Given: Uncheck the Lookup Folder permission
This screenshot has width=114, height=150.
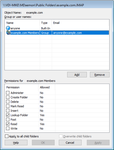Looking at the screenshot, I should pyautogui.click(x=8, y=115).
